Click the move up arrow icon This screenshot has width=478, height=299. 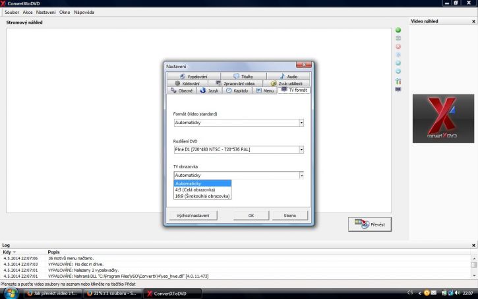(x=398, y=63)
